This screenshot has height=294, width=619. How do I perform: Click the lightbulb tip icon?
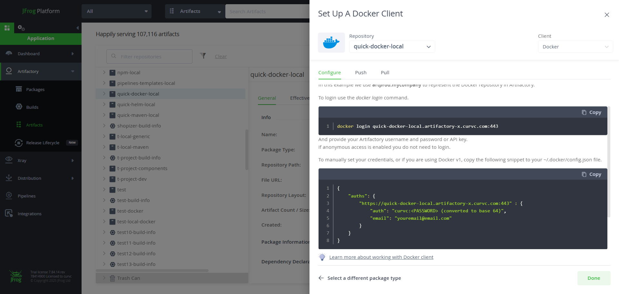(x=322, y=257)
